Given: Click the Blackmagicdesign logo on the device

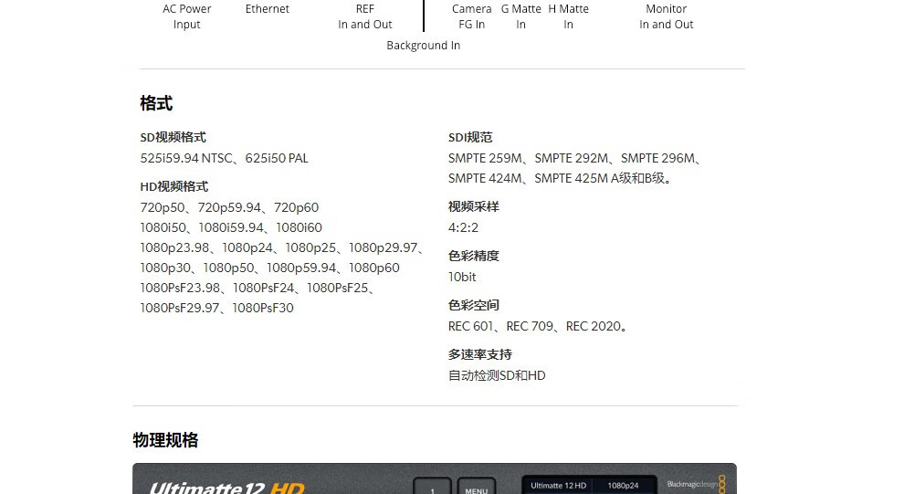Looking at the screenshot, I should tap(696, 484).
